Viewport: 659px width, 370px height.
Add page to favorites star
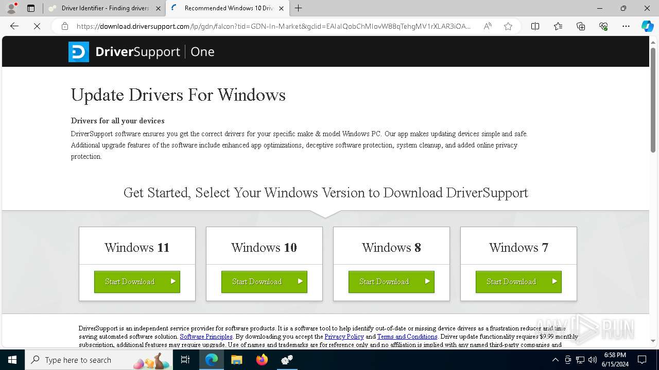508,26
